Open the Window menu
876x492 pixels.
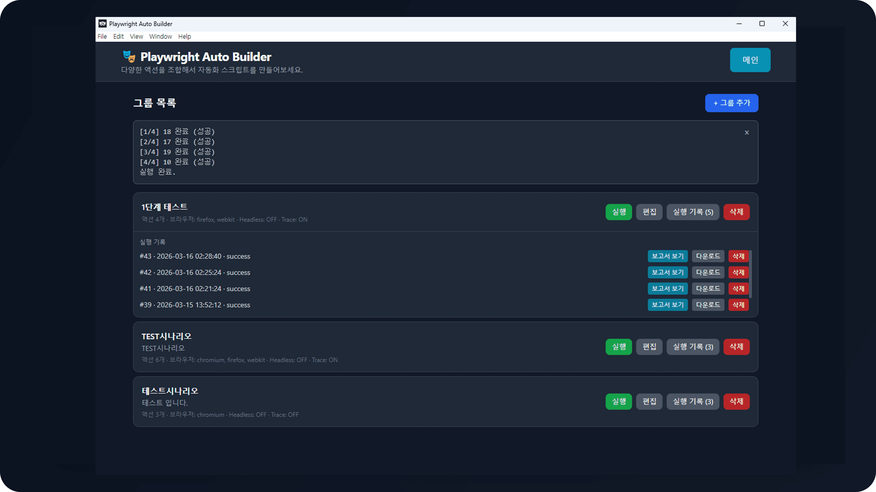[160, 36]
